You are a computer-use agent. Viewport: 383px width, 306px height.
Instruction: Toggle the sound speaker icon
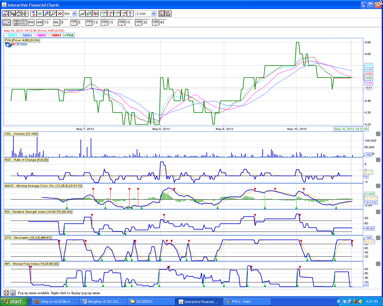coord(25,13)
